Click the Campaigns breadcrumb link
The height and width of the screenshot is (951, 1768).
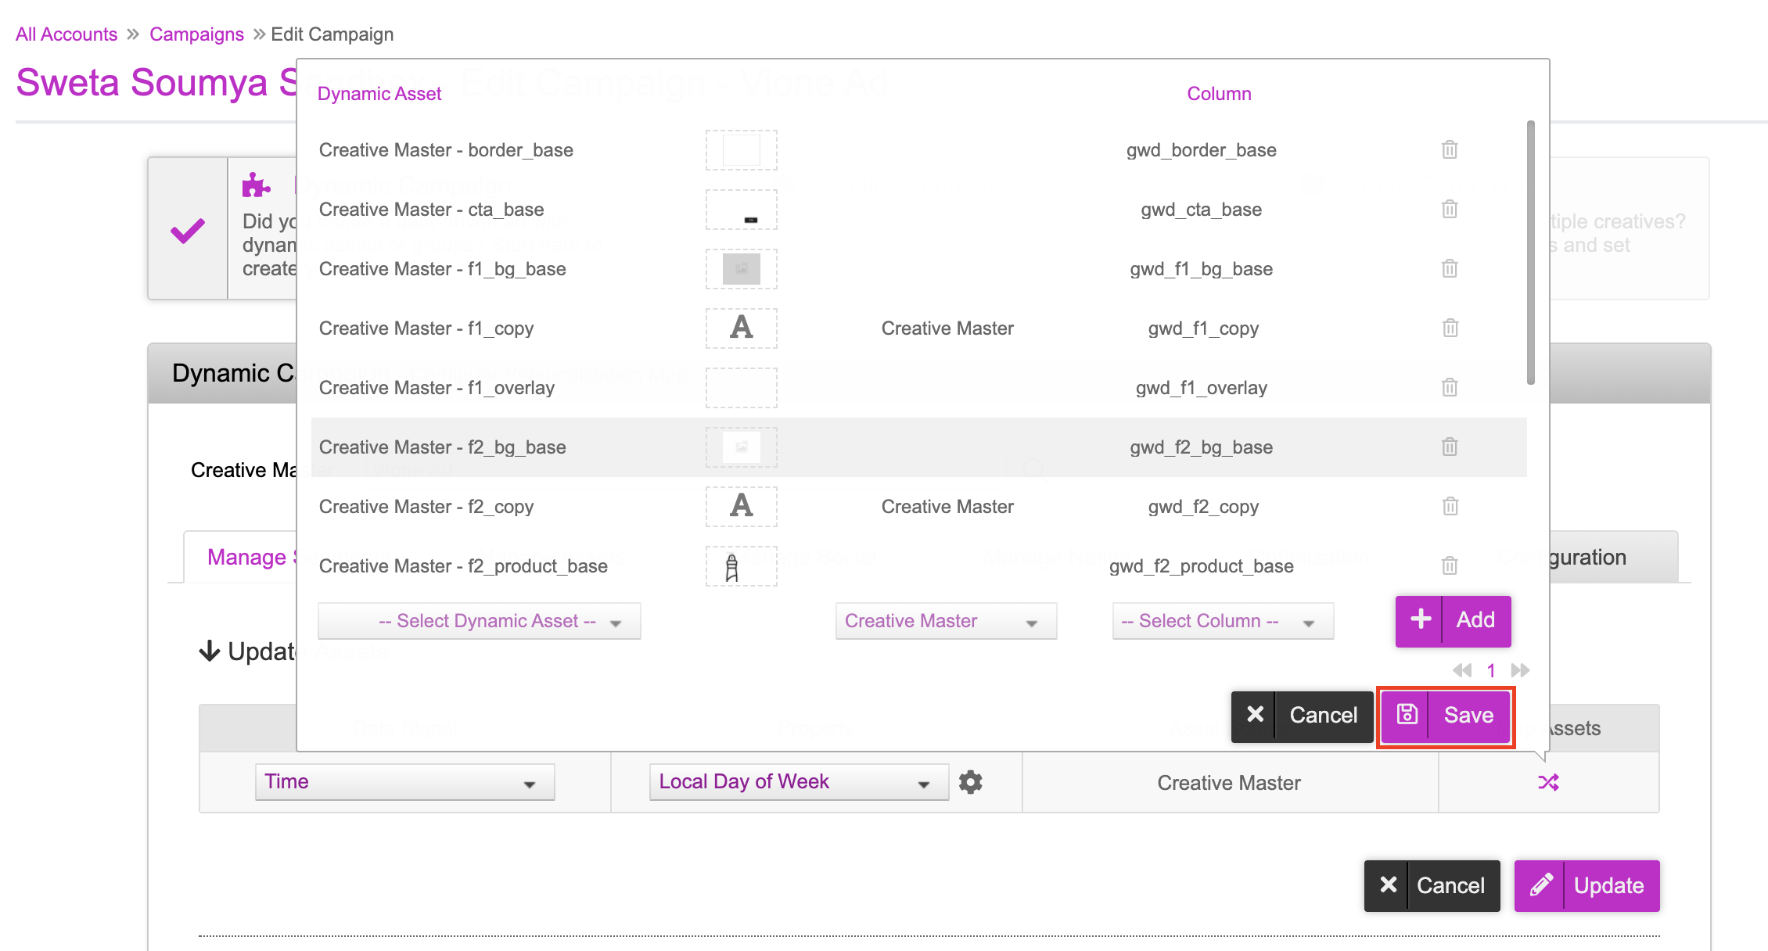[x=196, y=34]
